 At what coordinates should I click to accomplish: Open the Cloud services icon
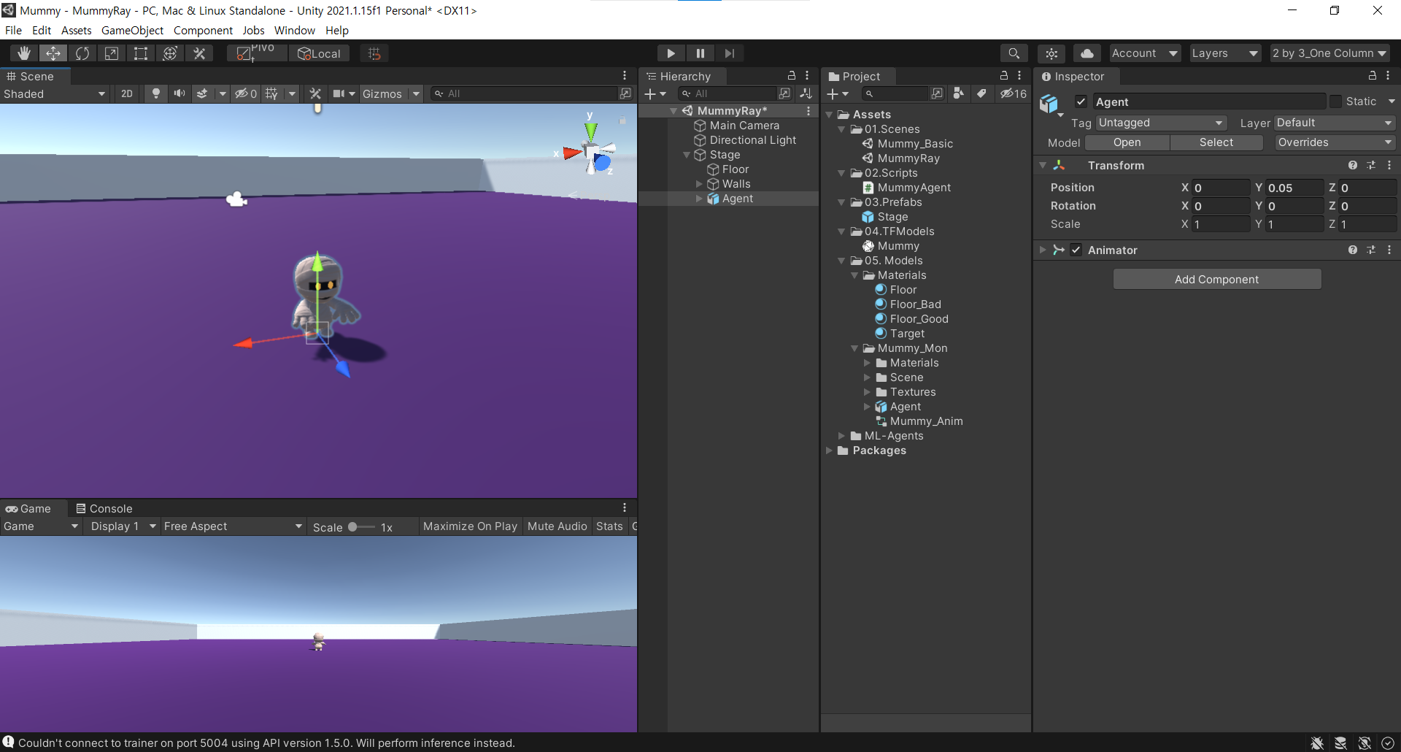point(1087,53)
